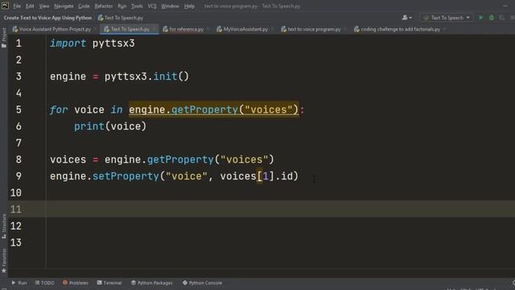Open the Problems tool window
This screenshot has height=290, width=515.
click(76, 283)
